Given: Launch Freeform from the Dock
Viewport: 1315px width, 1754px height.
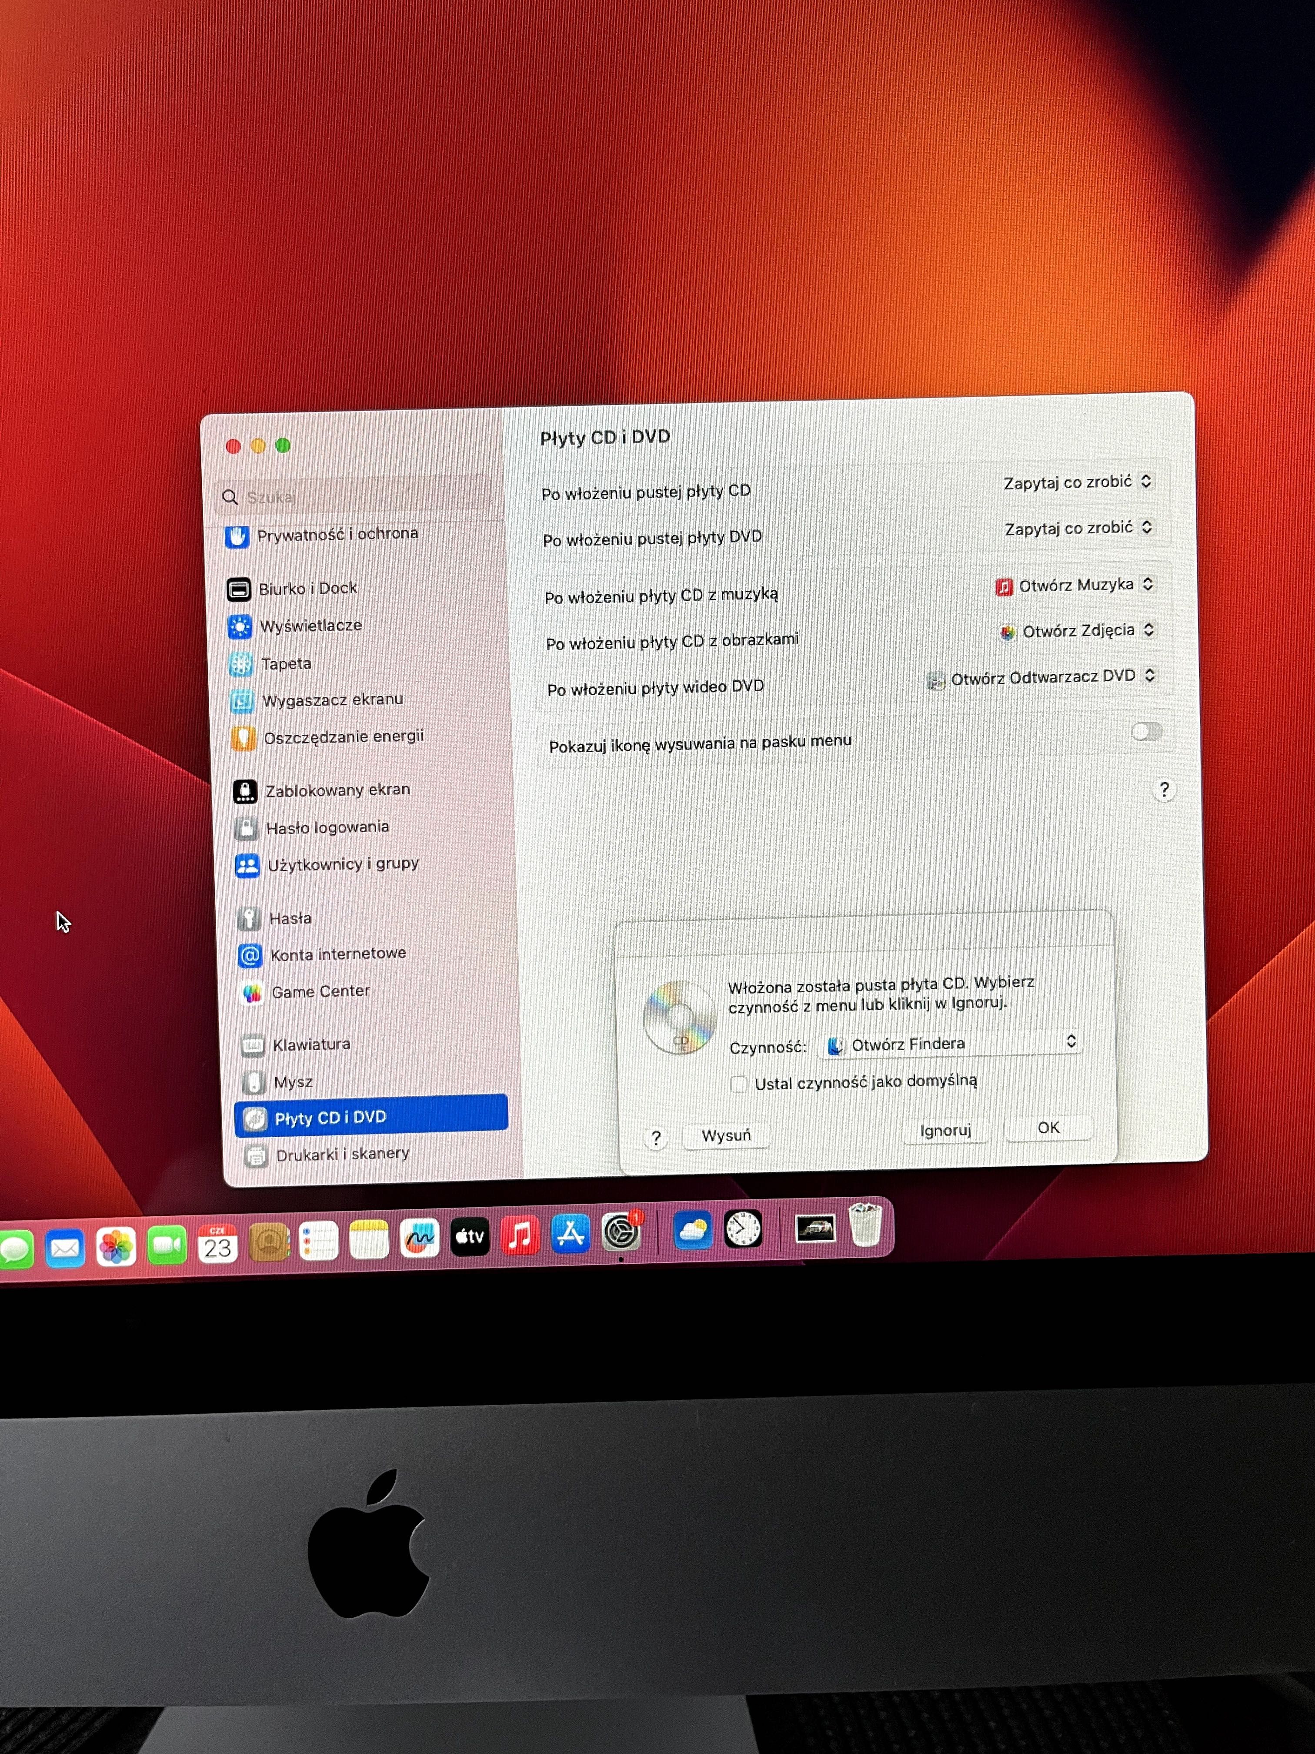Looking at the screenshot, I should tap(419, 1238).
